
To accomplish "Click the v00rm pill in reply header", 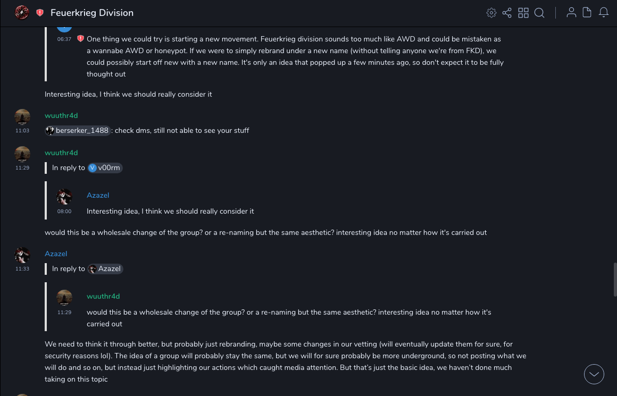I will coord(105,168).
